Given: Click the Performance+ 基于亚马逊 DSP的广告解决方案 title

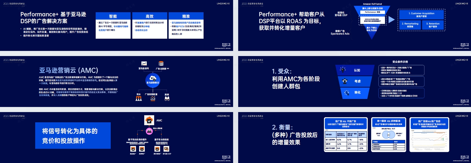Looking at the screenshot, I should pyautogui.click(x=53, y=18).
